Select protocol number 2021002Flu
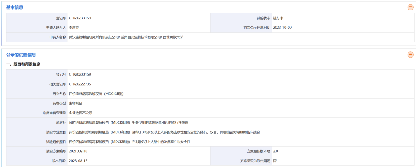Viewport: 416px width, 167px height. 78,151
